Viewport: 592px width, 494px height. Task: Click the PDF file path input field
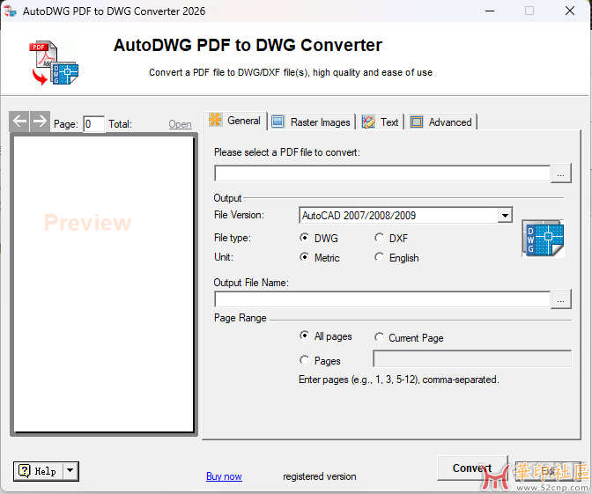(x=382, y=173)
